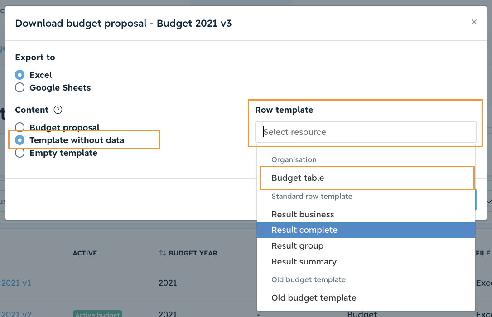Pick Budget table from the dropdown list
The height and width of the screenshot is (317, 492).
[366, 178]
